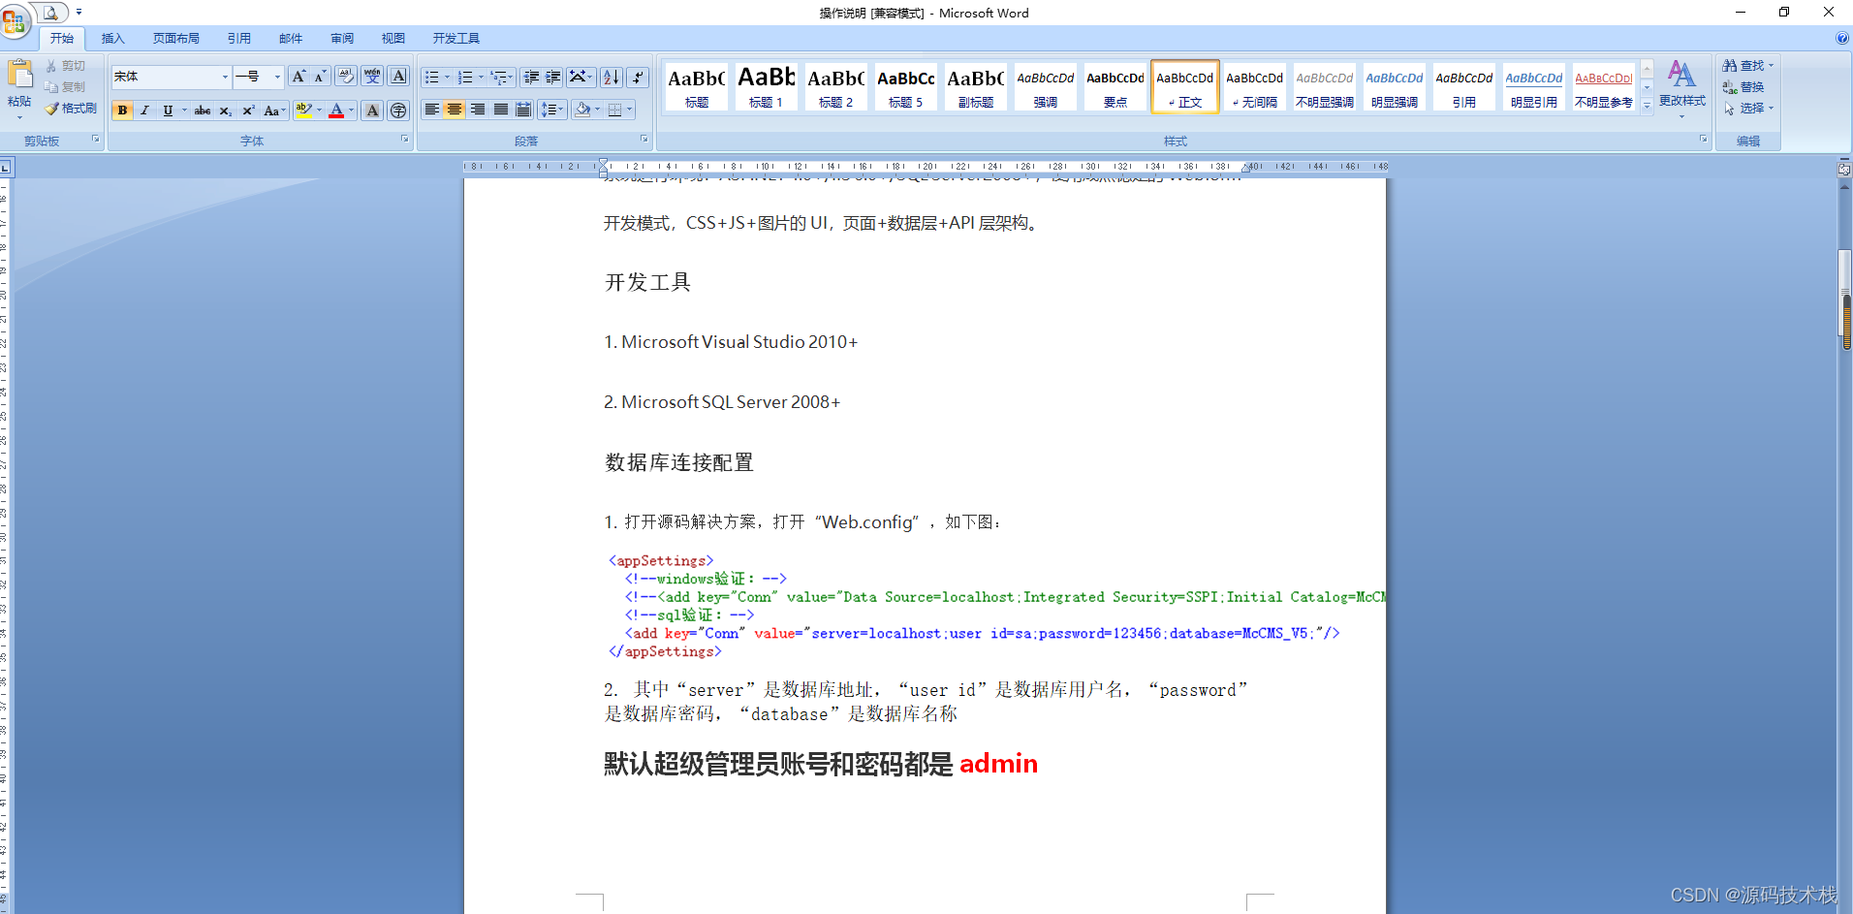Viewport: 1853px width, 914px height.
Task: Click the Shrink Font icon
Action: pos(321,77)
